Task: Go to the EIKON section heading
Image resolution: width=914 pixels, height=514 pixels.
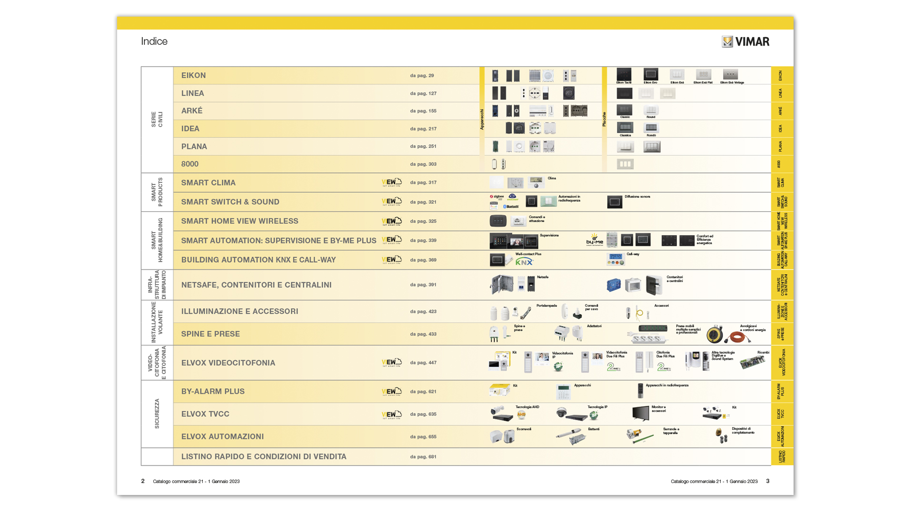Action: [194, 75]
